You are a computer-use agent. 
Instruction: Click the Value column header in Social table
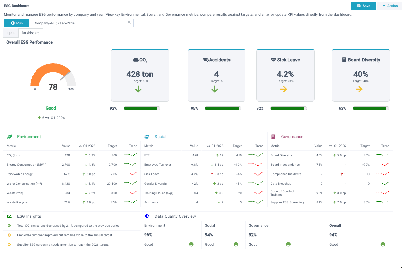(x=194, y=146)
